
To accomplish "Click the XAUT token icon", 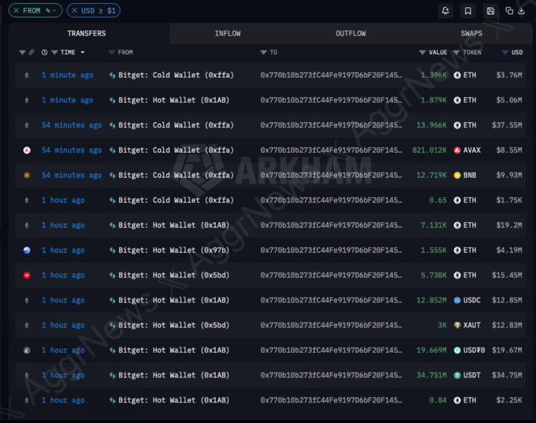I will 457,325.
